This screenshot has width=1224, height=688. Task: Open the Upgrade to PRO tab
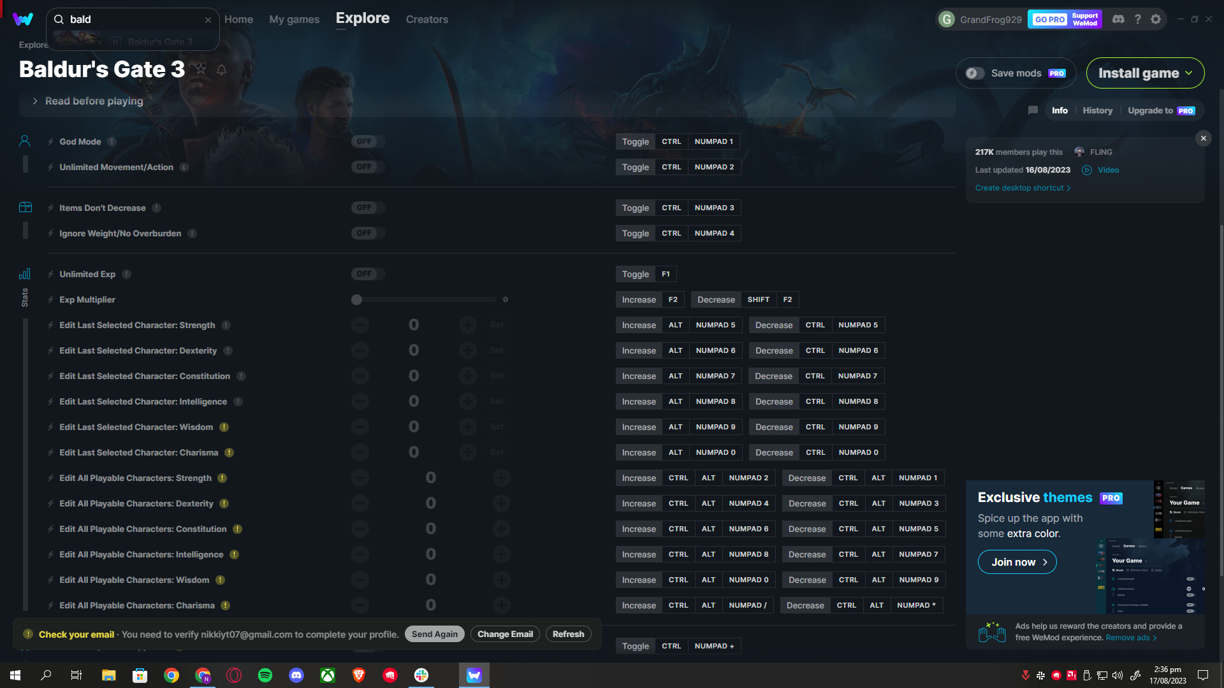click(x=1161, y=110)
